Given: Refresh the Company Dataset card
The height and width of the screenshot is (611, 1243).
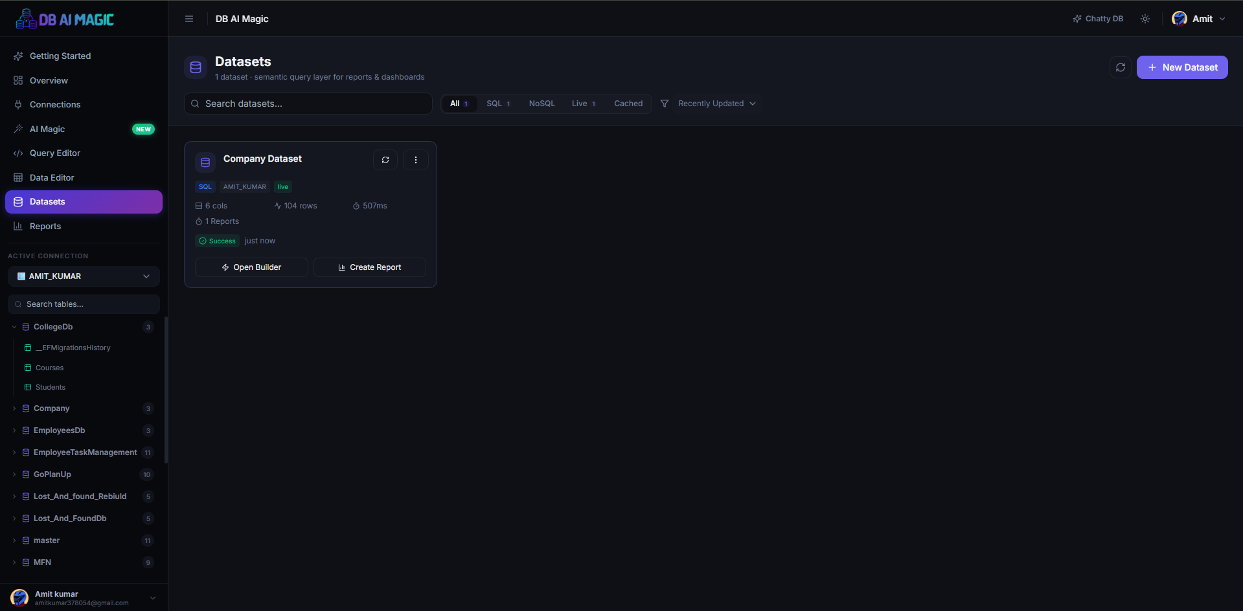Looking at the screenshot, I should pos(385,160).
